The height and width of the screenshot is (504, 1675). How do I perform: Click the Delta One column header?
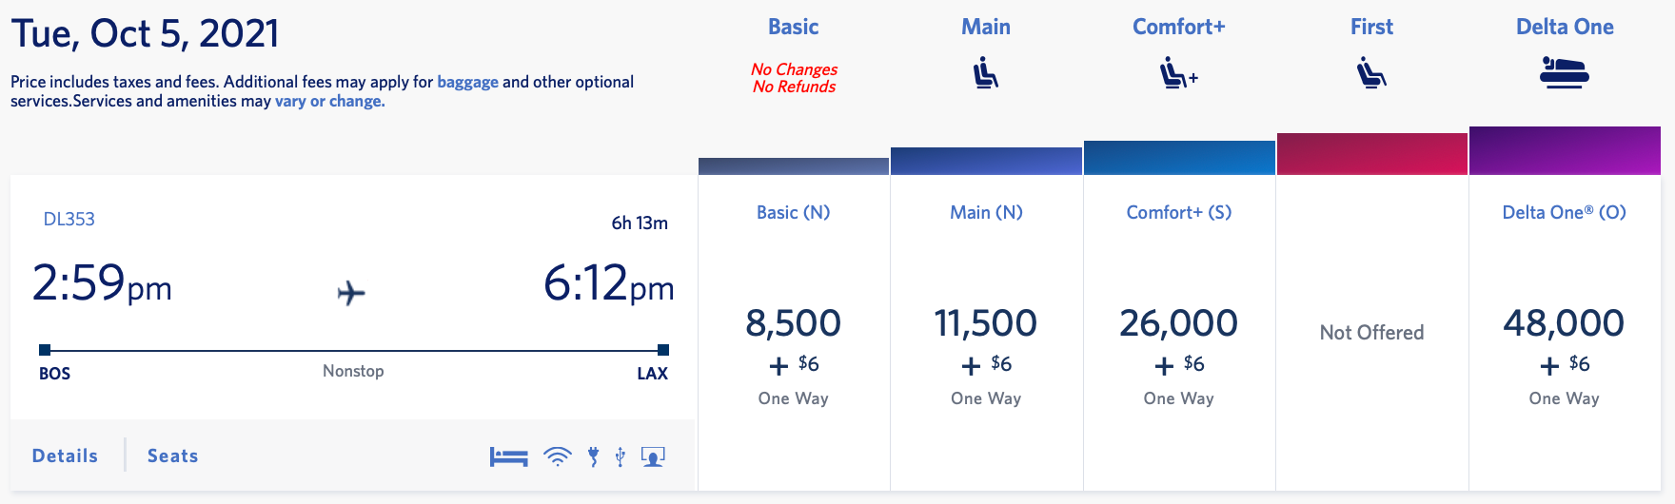tap(1565, 27)
